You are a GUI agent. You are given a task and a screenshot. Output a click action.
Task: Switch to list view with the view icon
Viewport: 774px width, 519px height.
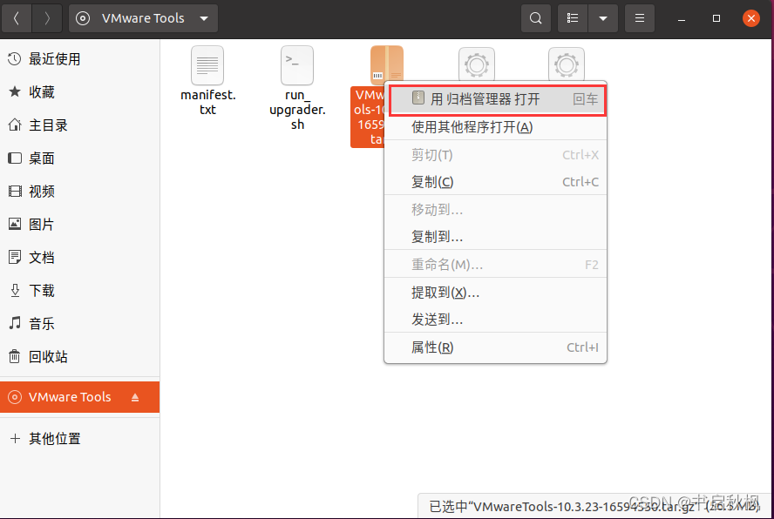(x=573, y=19)
